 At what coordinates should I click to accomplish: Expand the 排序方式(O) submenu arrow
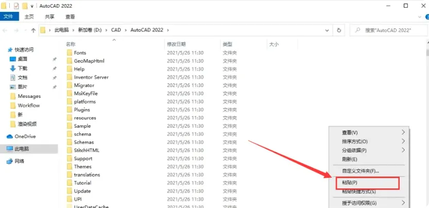point(403,141)
